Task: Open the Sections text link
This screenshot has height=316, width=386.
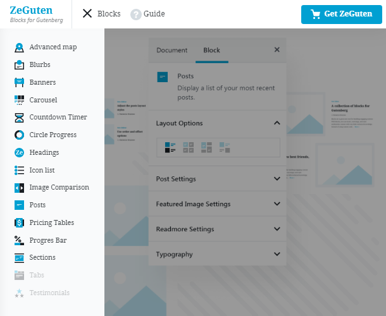Action: tap(42, 257)
